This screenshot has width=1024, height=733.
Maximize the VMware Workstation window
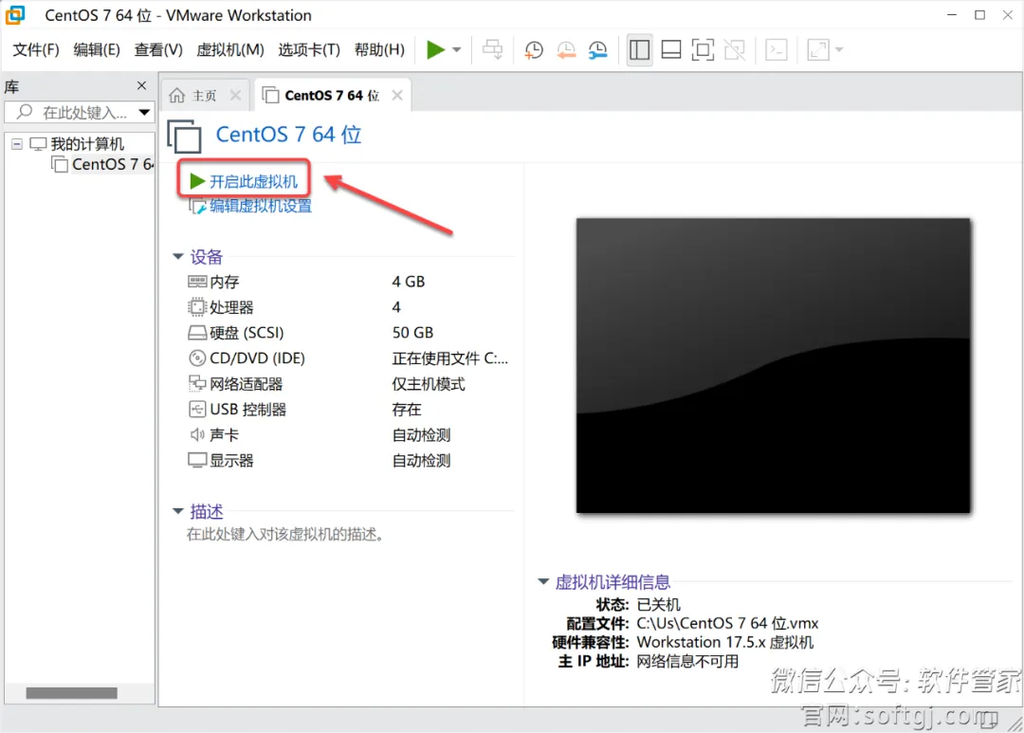980,15
